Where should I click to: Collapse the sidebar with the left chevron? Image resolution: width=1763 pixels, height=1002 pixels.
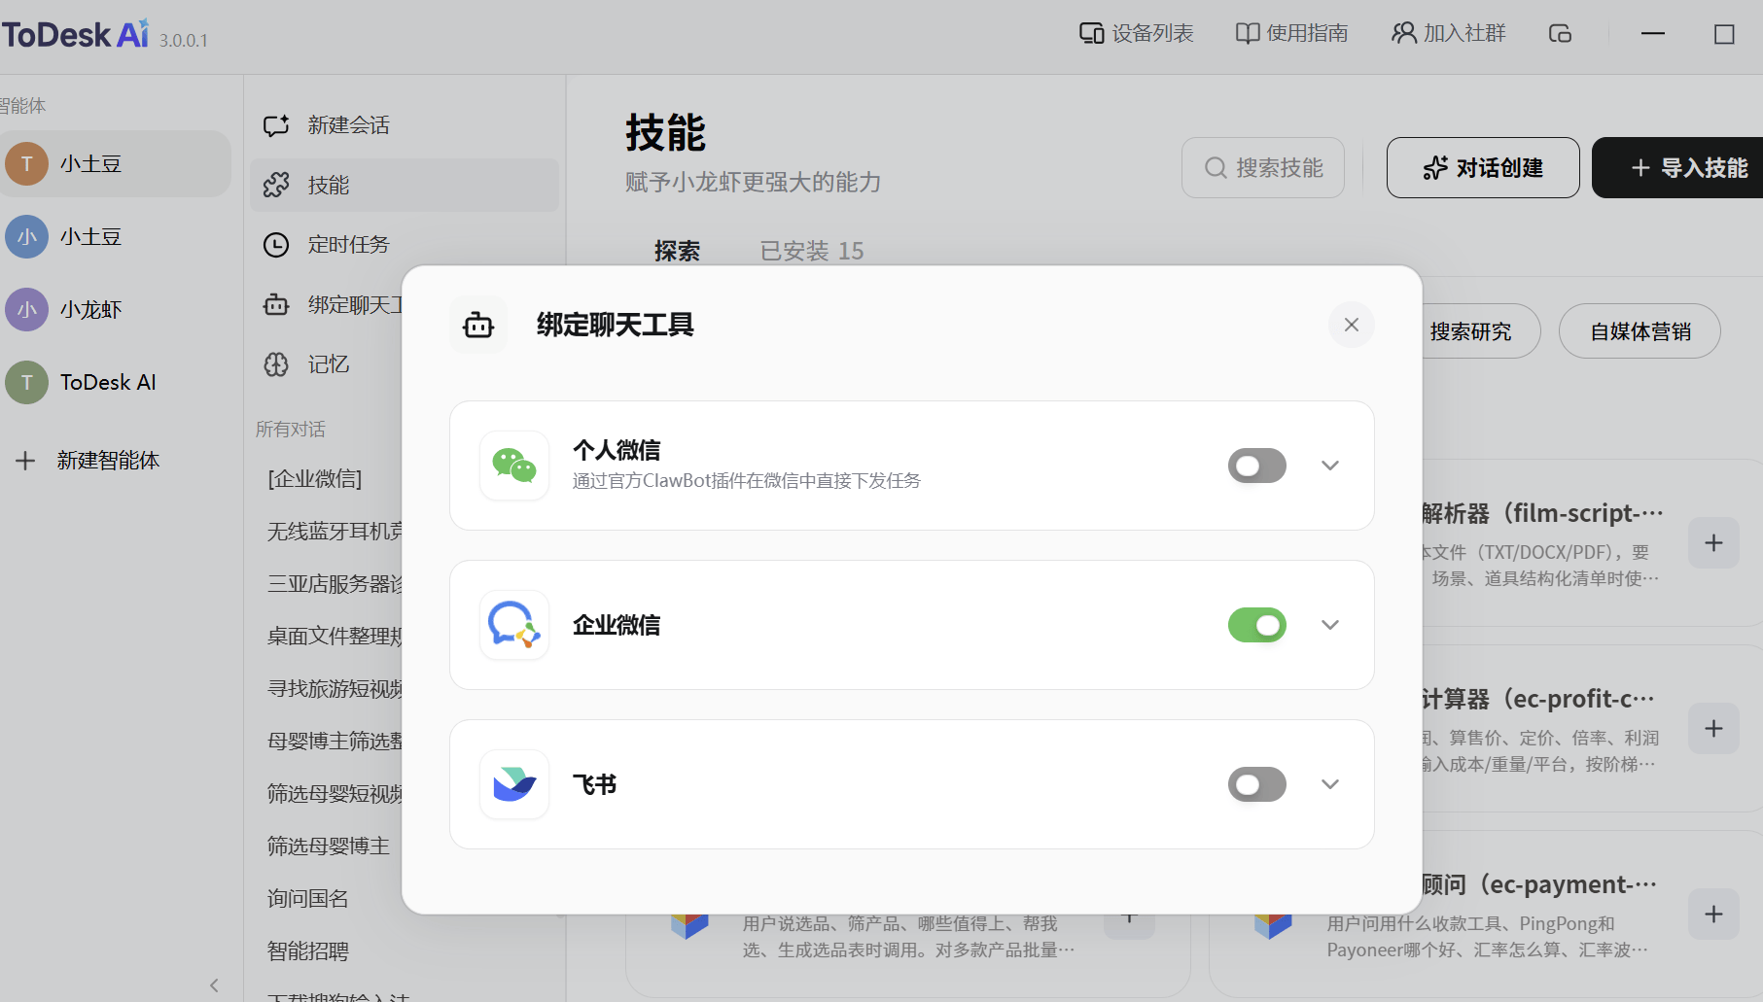(214, 985)
